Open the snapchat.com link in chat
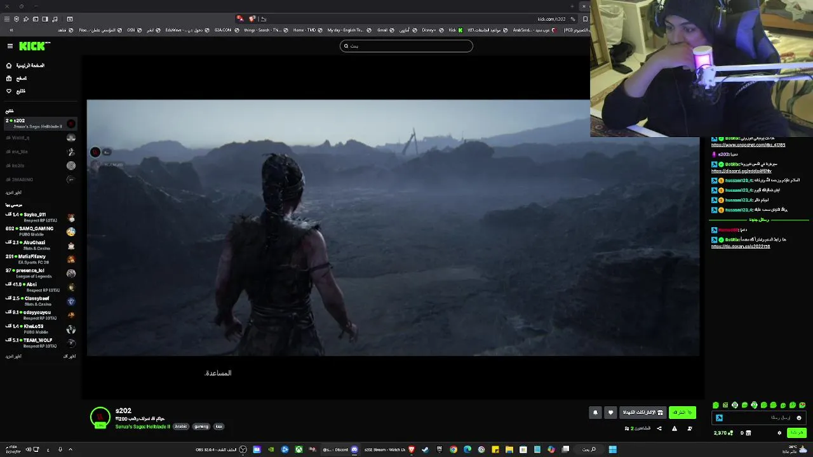The width and height of the screenshot is (813, 457). coord(748,145)
